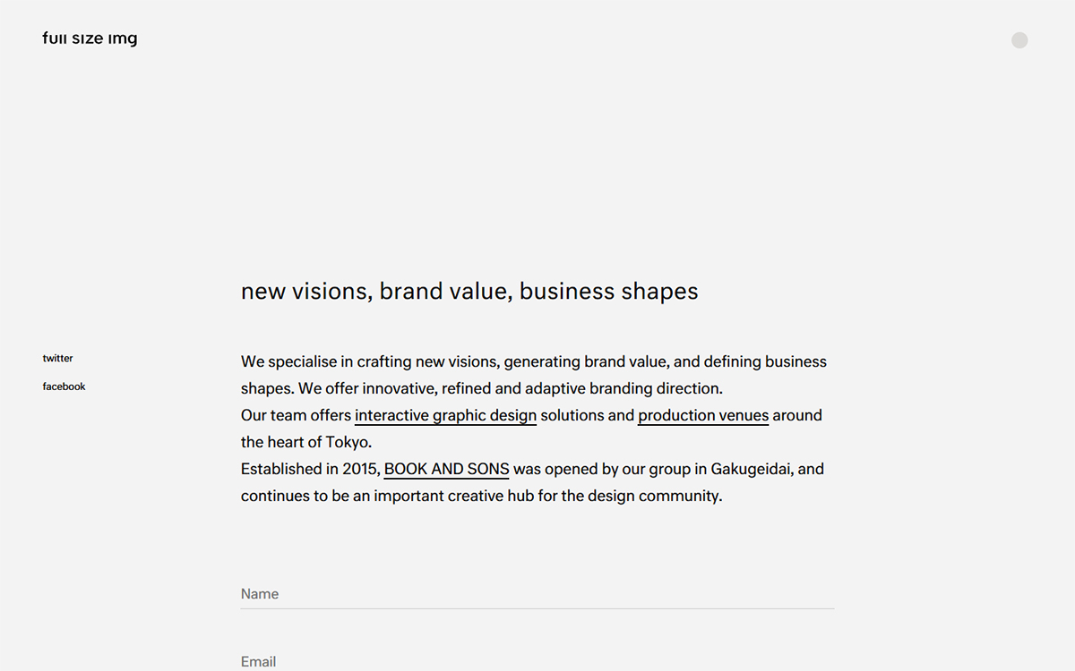Click into the Email field

coord(537,661)
